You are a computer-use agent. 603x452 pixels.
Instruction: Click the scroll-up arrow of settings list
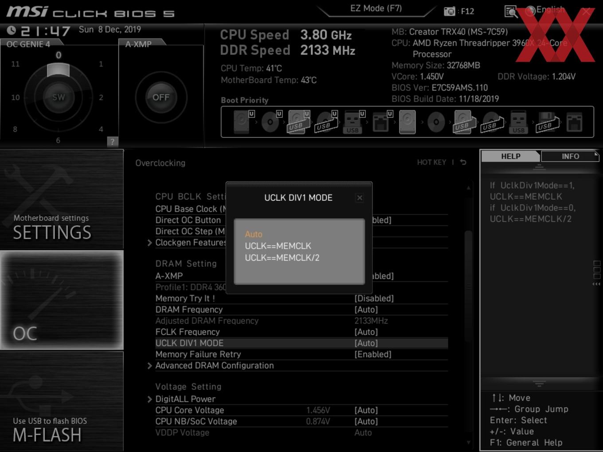coord(468,188)
